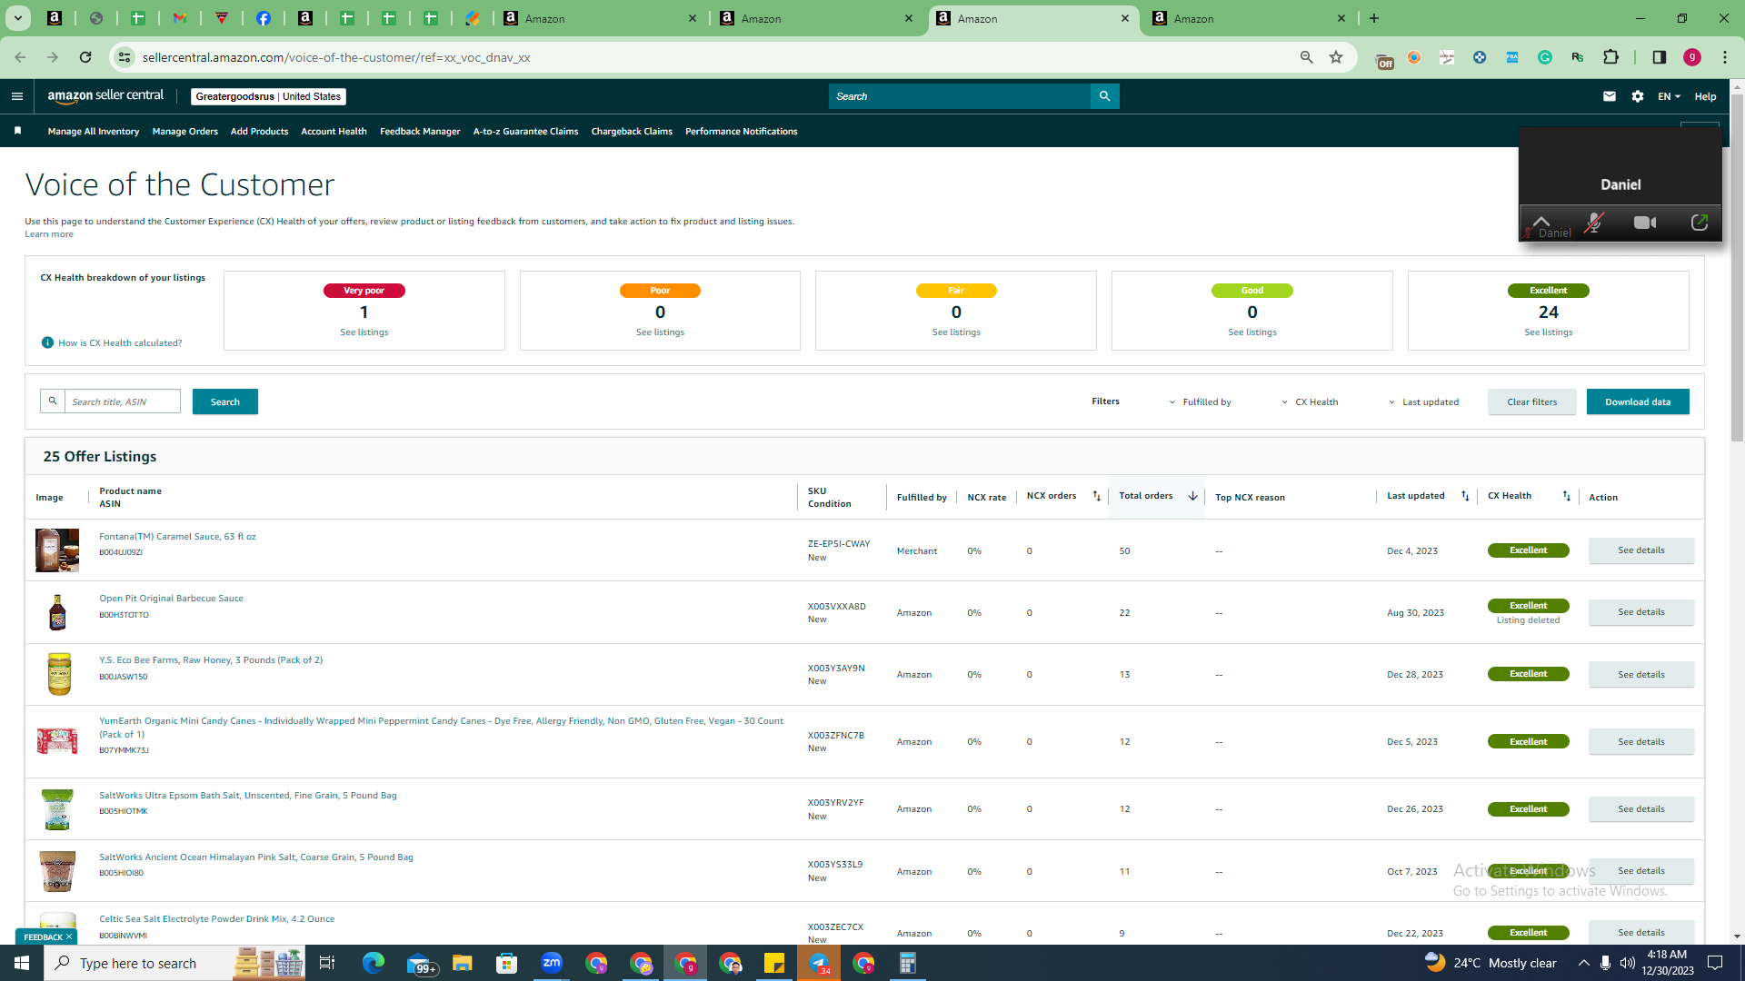The height and width of the screenshot is (981, 1745).
Task: Open Add Products page
Action: click(259, 131)
